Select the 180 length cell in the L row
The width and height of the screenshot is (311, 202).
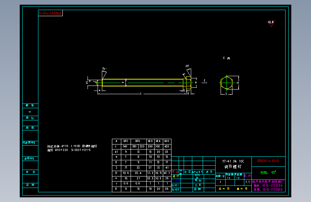[x=135, y=146]
